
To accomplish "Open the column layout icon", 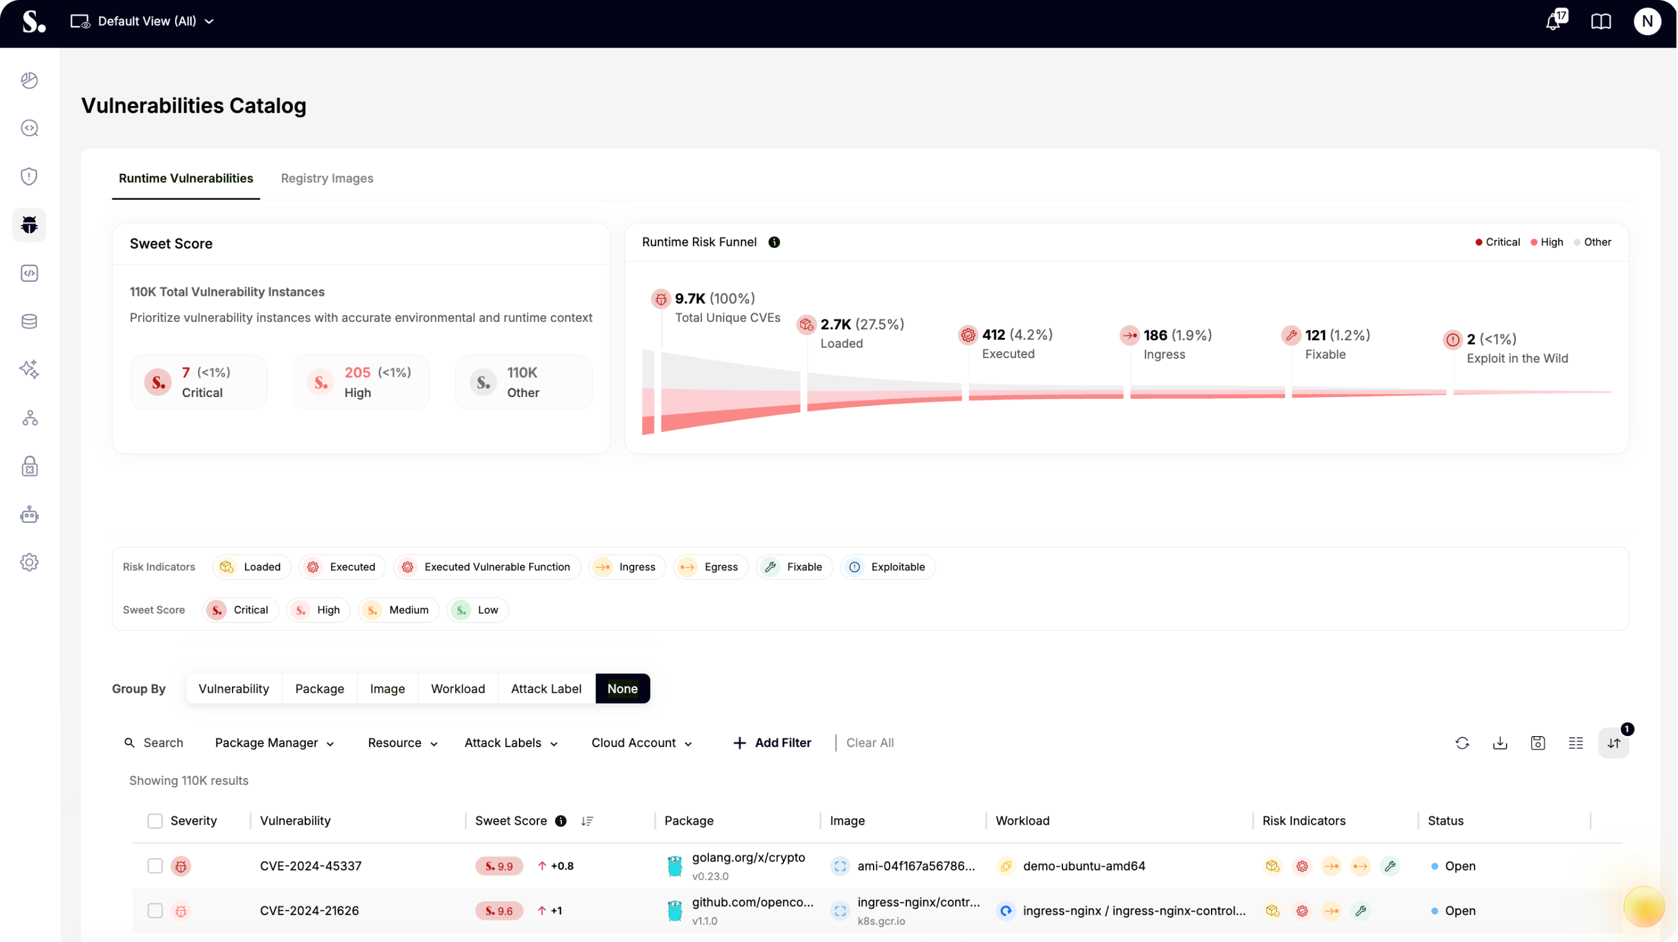I will click(x=1575, y=743).
